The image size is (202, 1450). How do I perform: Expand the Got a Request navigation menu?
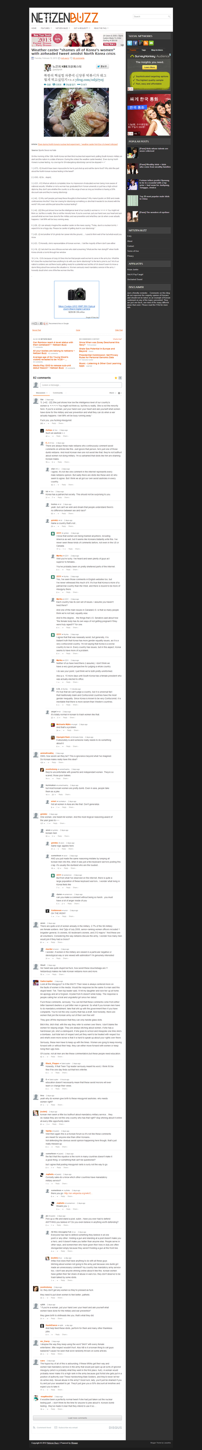[81, 28]
